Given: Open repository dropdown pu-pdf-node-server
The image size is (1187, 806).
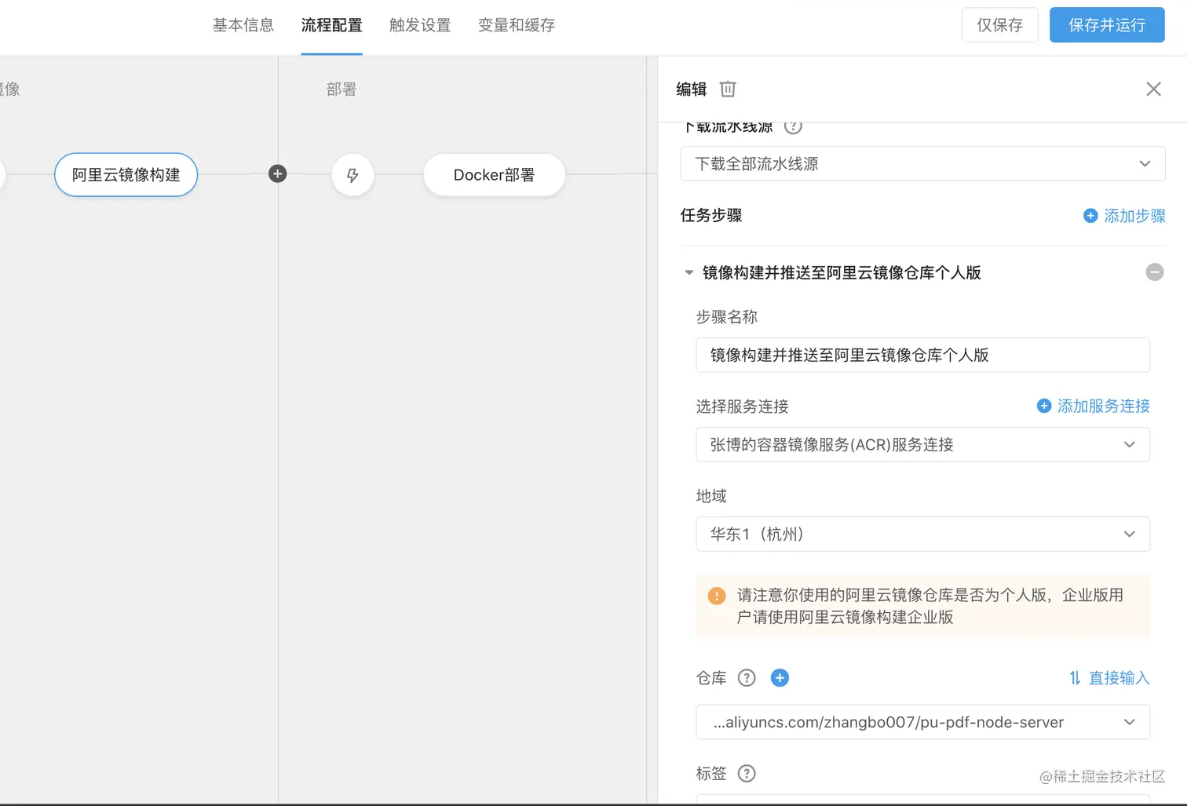Looking at the screenshot, I should [922, 723].
